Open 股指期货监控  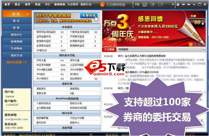click(77, 46)
